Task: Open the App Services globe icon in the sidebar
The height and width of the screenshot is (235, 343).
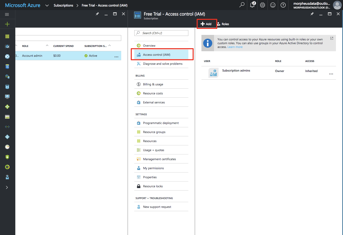Action: click(7, 56)
